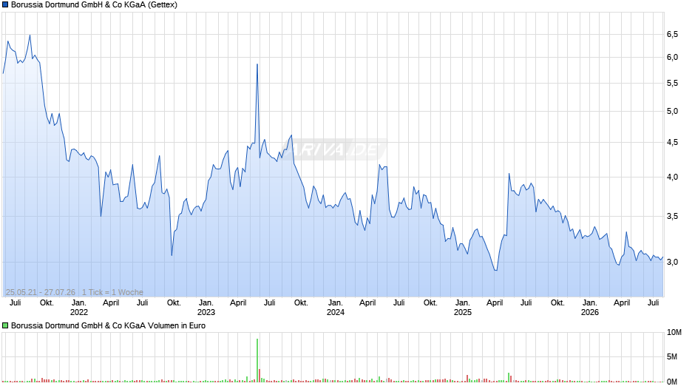Click the 2026 year label on the time axis
The width and height of the screenshot is (695, 389).
click(x=590, y=312)
